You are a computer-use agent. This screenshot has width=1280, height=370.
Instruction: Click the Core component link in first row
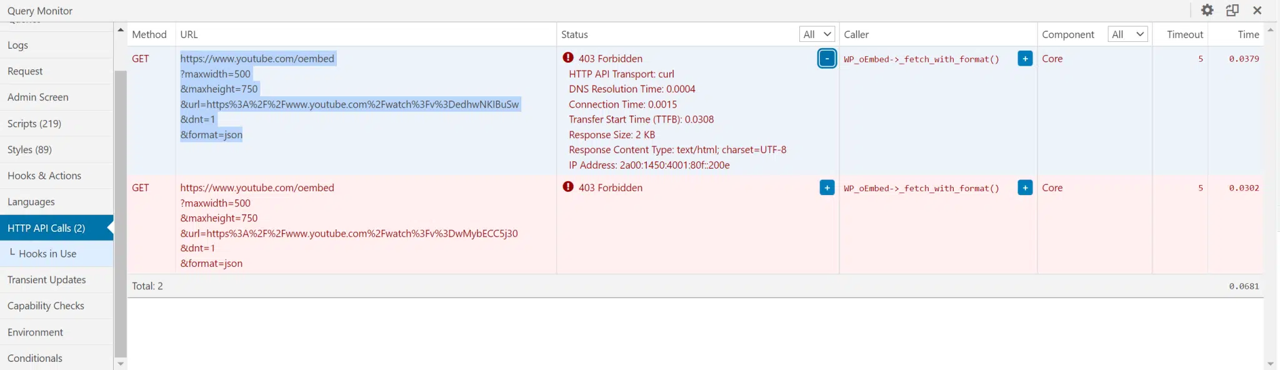[x=1052, y=59]
